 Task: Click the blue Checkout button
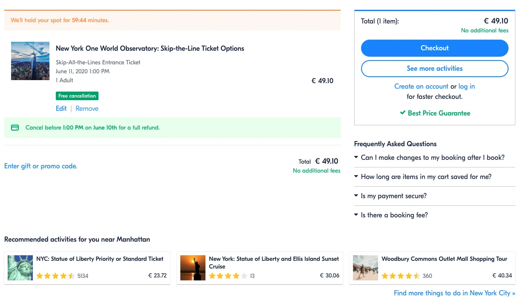tap(434, 48)
